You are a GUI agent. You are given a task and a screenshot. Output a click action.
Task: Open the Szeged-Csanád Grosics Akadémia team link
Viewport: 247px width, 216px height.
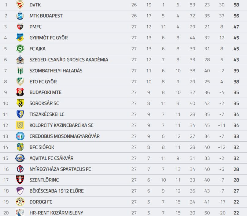69,60
